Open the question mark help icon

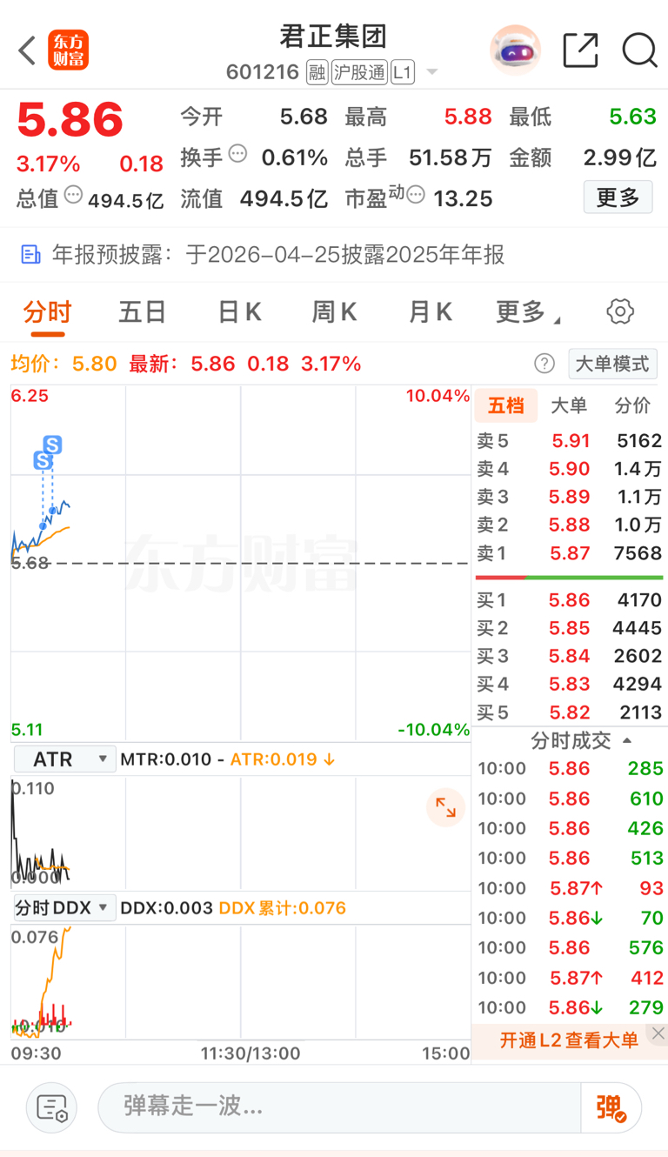(x=544, y=364)
